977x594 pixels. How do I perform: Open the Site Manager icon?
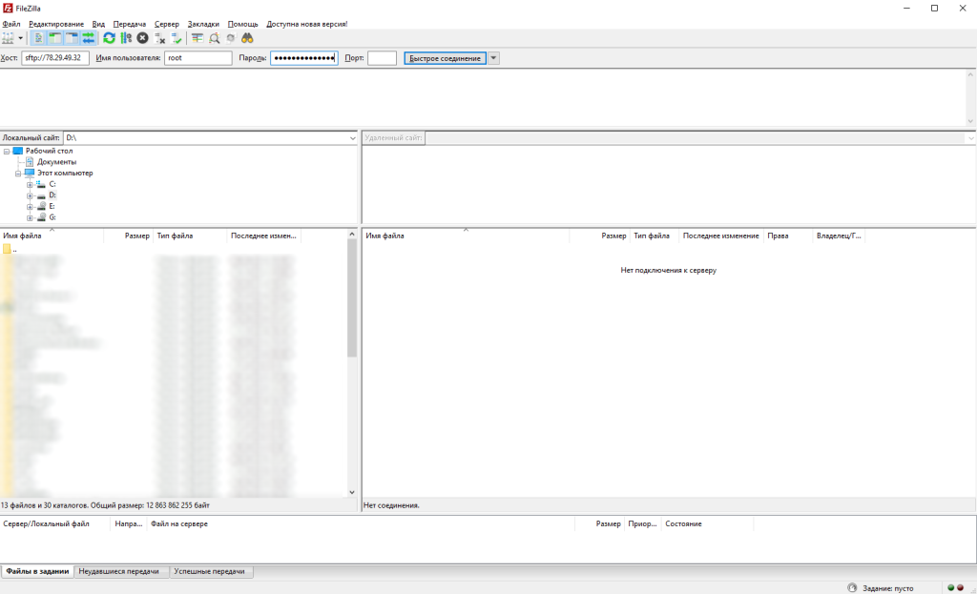coord(8,38)
